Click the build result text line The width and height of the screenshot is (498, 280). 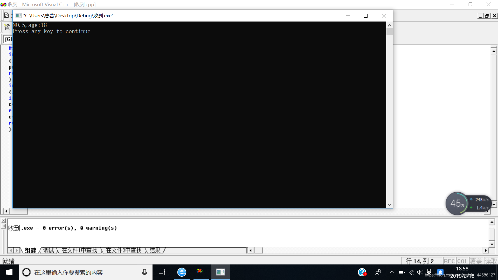(x=63, y=228)
